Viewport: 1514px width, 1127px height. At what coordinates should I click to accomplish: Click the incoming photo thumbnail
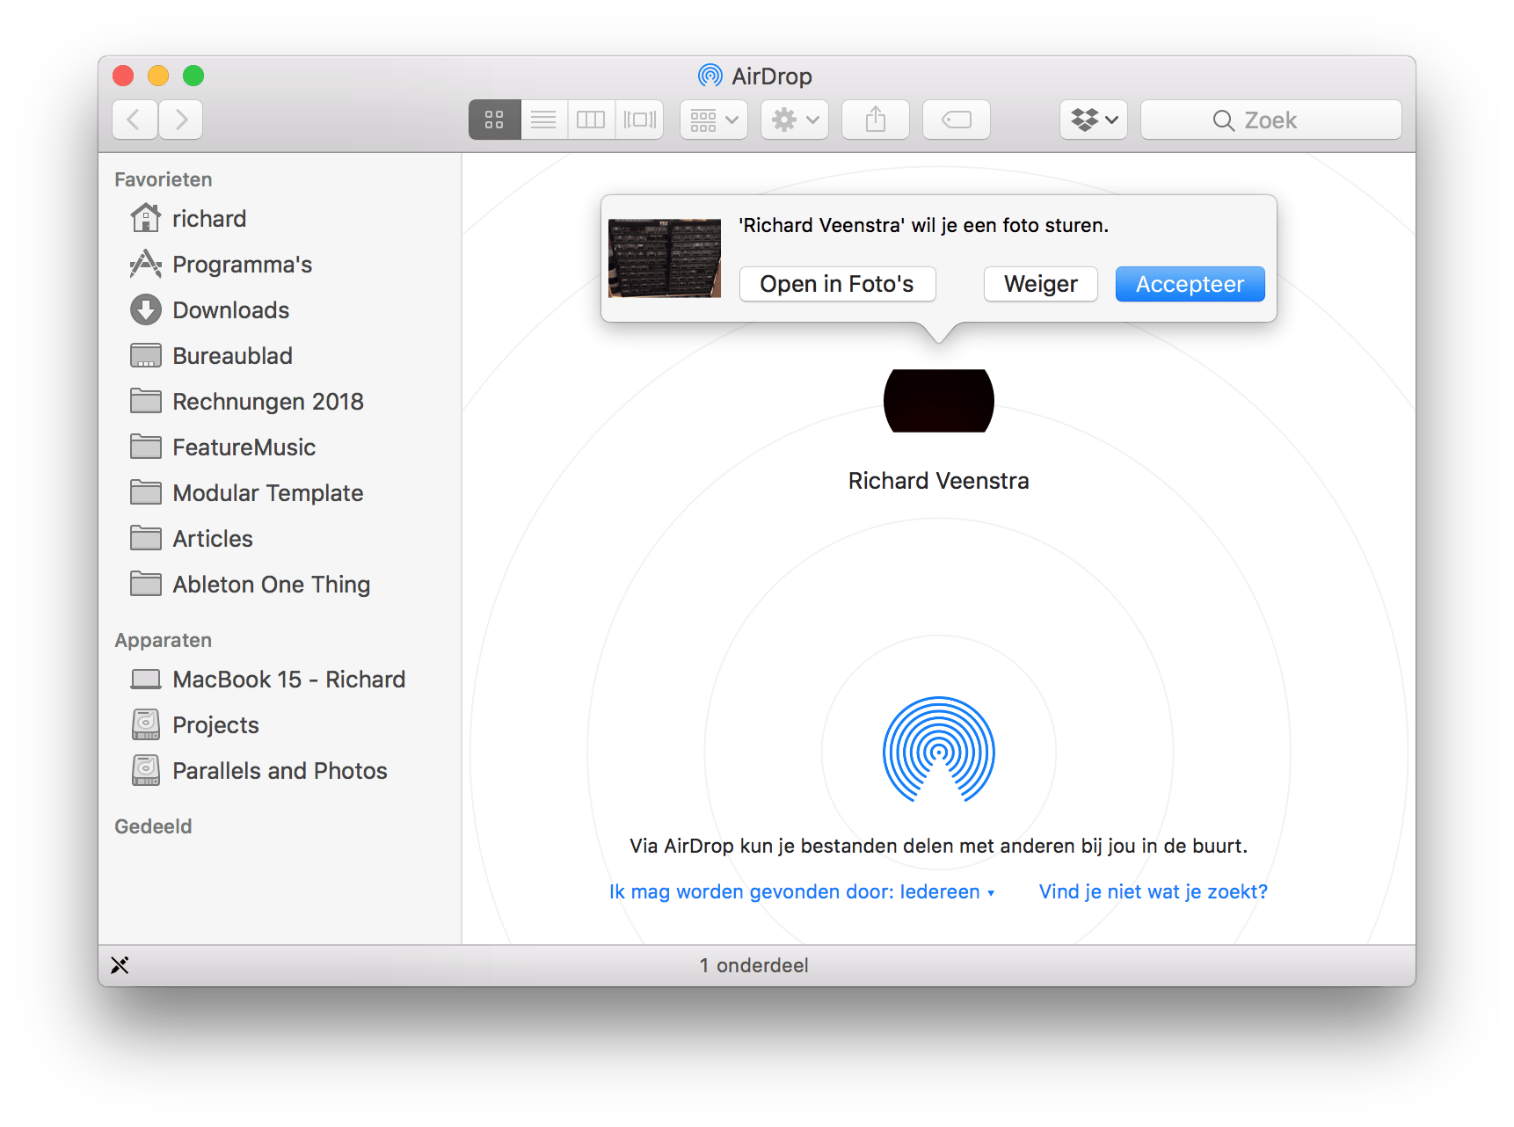pyautogui.click(x=665, y=258)
